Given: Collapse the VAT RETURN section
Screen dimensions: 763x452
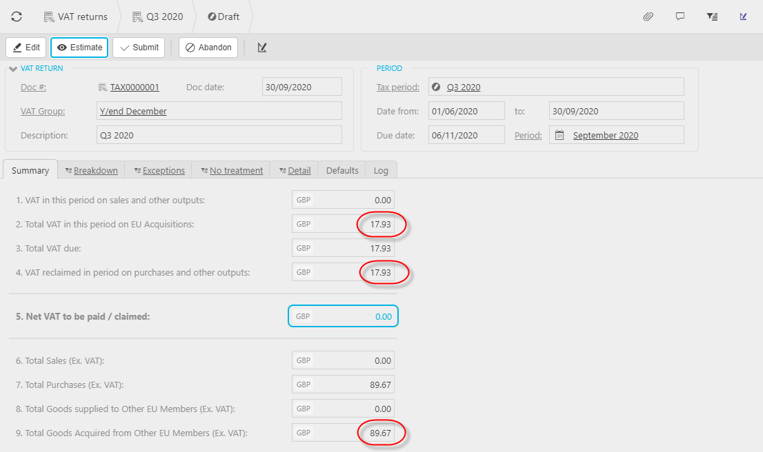Looking at the screenshot, I should point(12,68).
